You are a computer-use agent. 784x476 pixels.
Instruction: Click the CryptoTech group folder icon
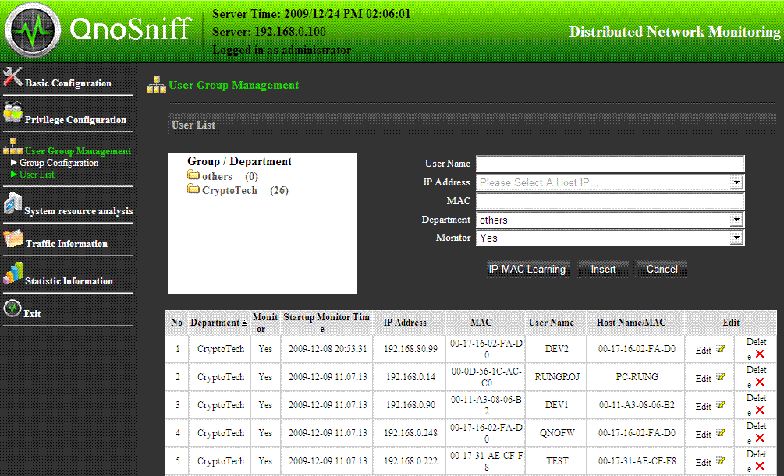193,189
